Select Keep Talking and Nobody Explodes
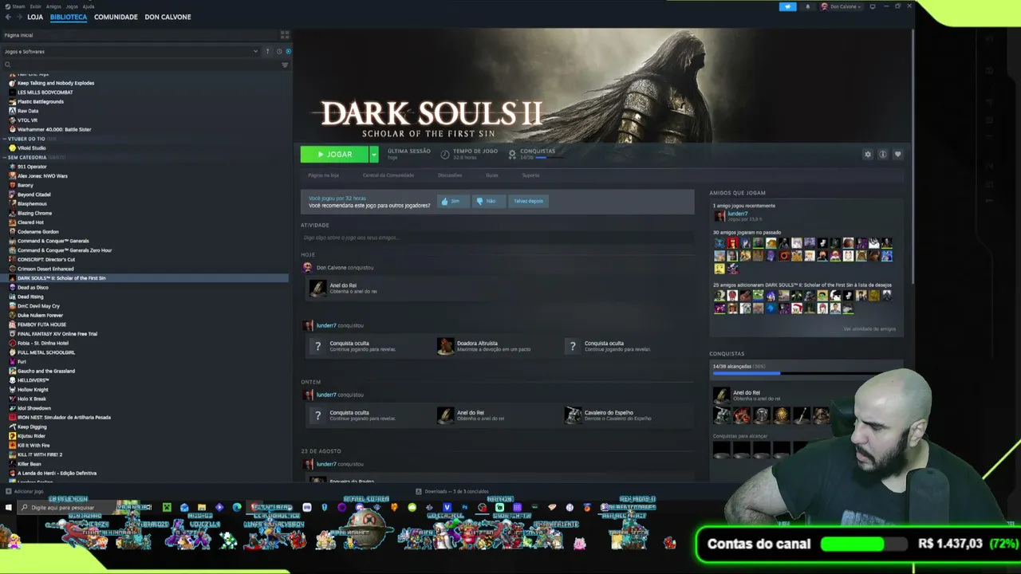 coord(56,83)
